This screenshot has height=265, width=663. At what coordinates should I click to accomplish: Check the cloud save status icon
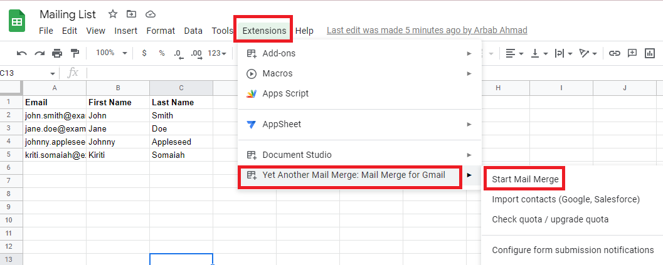[151, 14]
